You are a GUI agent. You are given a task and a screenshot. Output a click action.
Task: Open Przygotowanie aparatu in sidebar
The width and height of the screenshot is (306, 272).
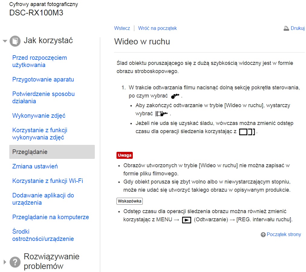click(x=43, y=79)
